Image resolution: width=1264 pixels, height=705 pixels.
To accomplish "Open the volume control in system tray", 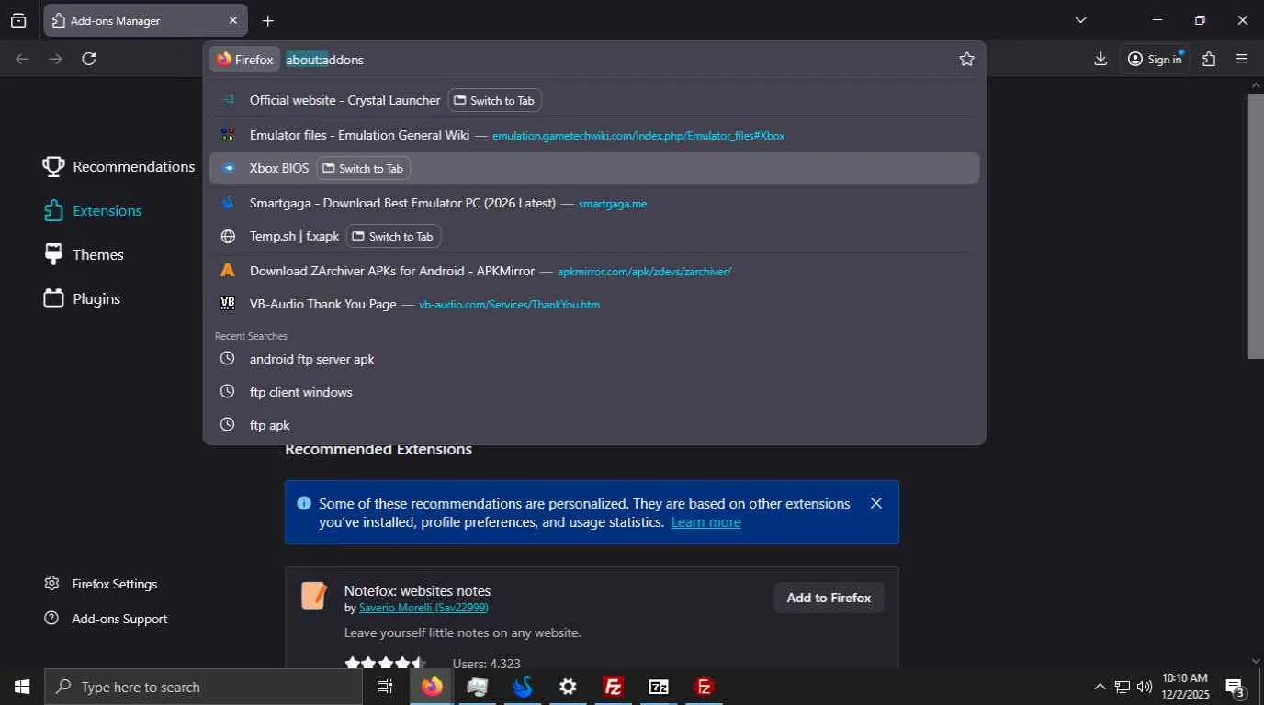I will click(1145, 687).
